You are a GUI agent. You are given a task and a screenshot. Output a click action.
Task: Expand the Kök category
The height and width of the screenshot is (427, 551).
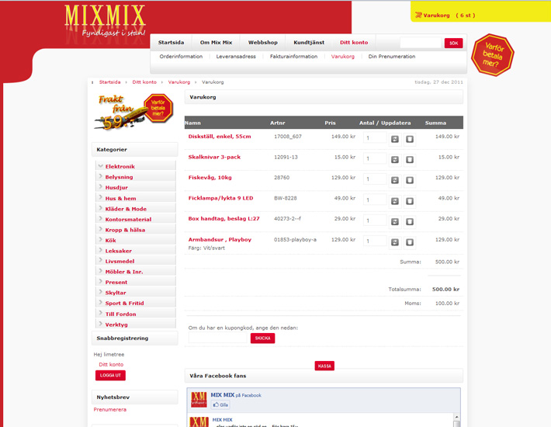pyautogui.click(x=101, y=240)
